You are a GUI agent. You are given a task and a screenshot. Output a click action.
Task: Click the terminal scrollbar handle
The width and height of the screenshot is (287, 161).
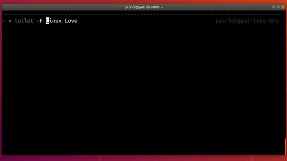(x=285, y=146)
